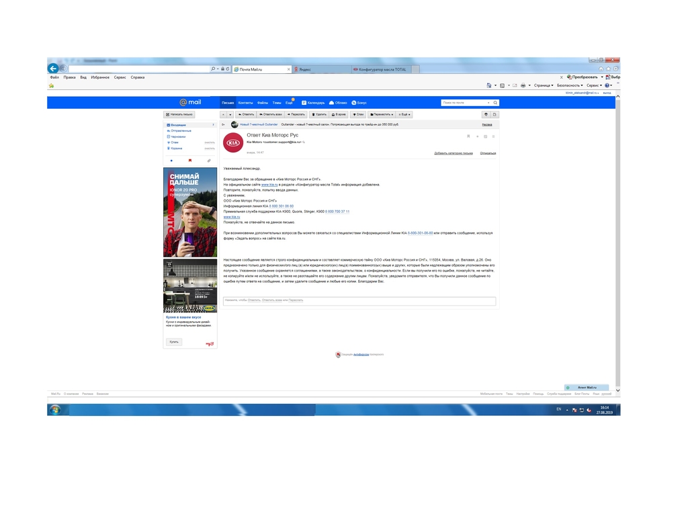Click the browser forward arrow button
This screenshot has width=688, height=516.
63,69
